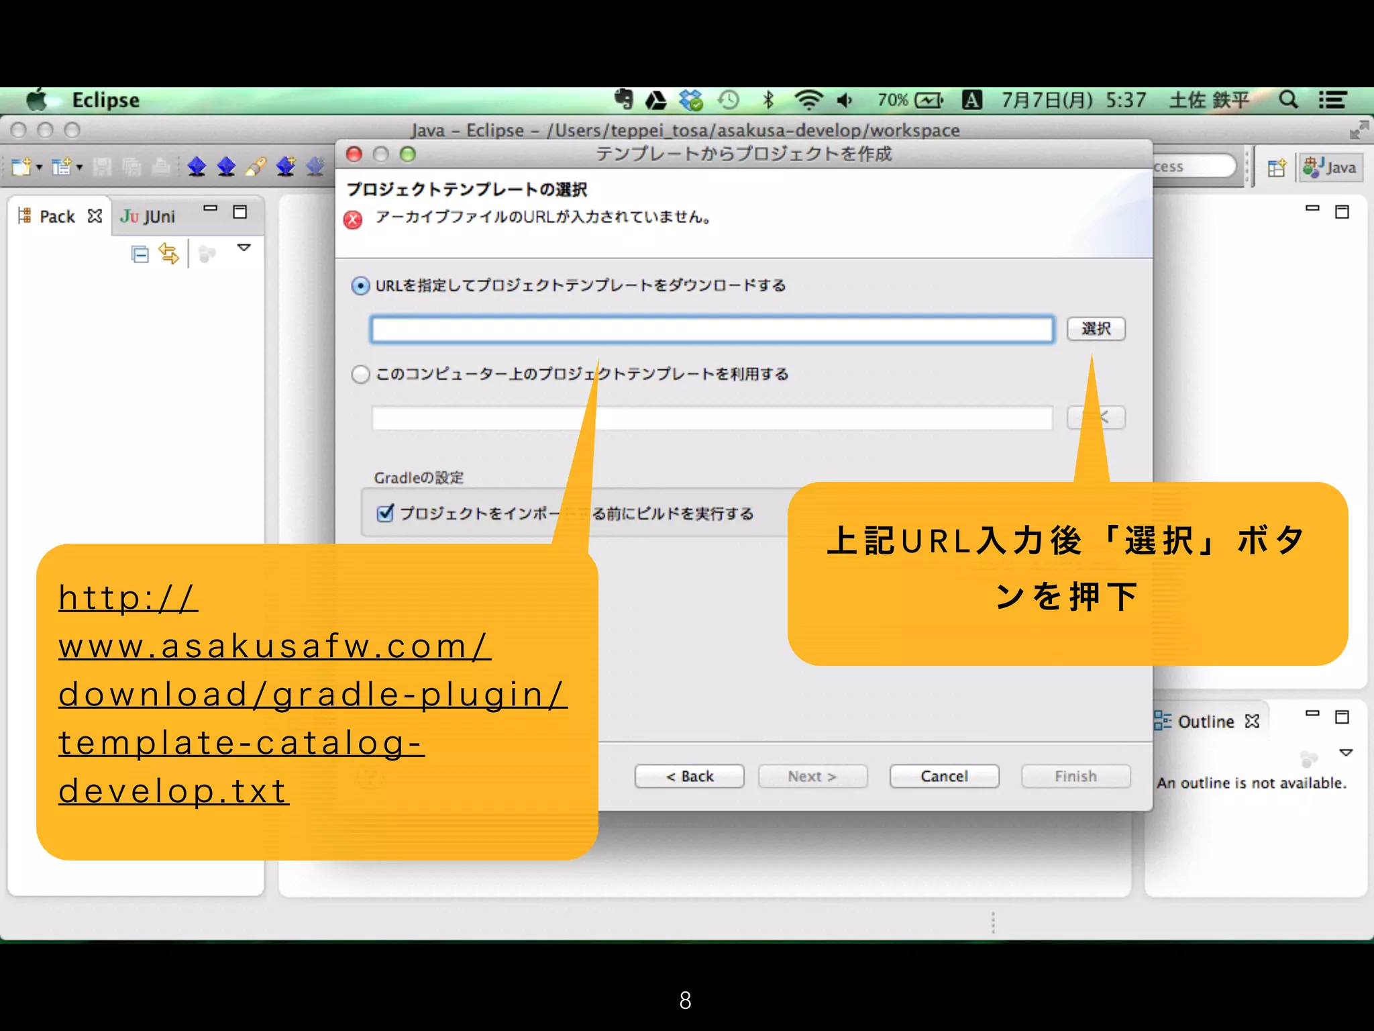Select the Java perspective button
The image size is (1374, 1031).
1330,167
